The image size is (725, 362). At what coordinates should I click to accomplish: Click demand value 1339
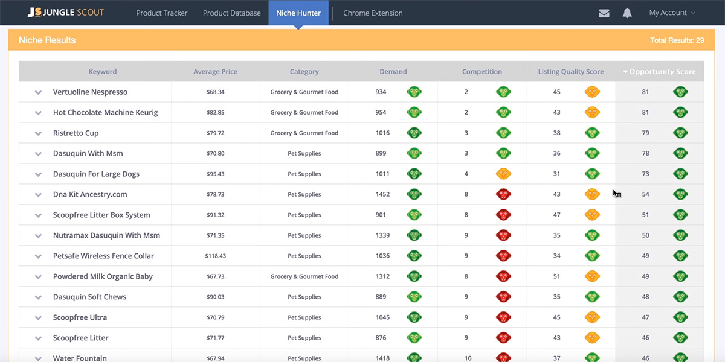[x=382, y=235]
